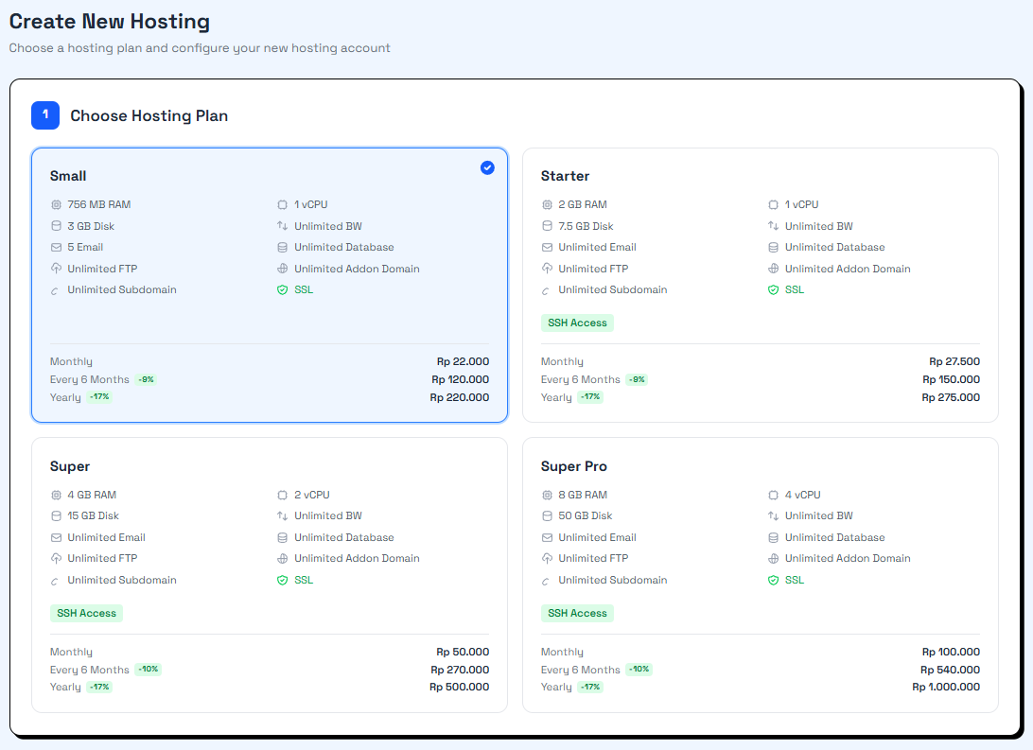Click the blue checkmark on Small plan
The width and height of the screenshot is (1033, 750).
(487, 168)
